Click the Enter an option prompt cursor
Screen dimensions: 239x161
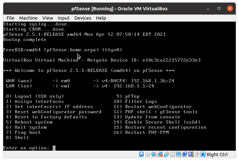[x=54, y=148]
